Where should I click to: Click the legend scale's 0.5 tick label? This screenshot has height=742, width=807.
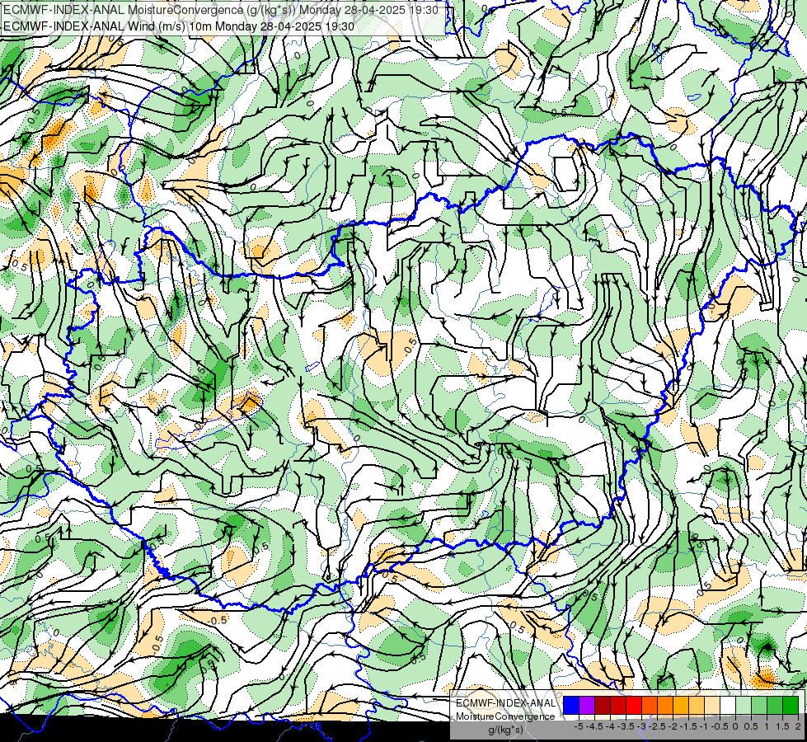752,726
